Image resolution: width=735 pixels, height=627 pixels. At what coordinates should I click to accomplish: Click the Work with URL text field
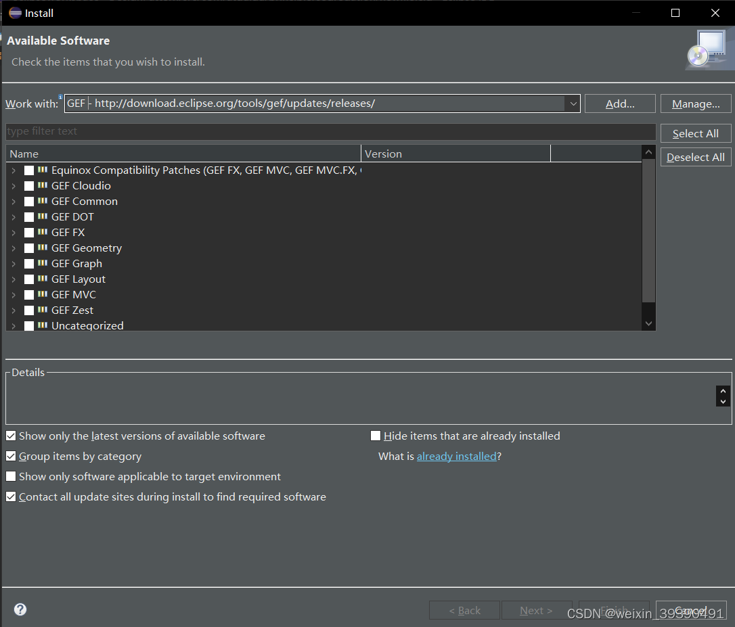coord(315,103)
